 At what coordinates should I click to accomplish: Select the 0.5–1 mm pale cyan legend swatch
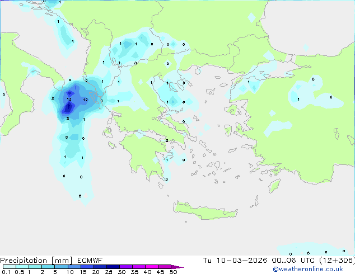(22, 267)
